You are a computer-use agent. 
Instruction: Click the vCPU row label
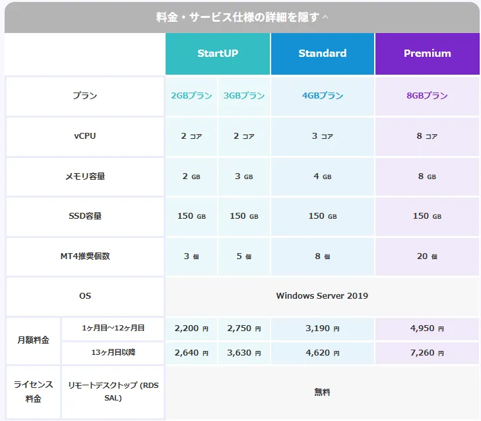(x=84, y=136)
